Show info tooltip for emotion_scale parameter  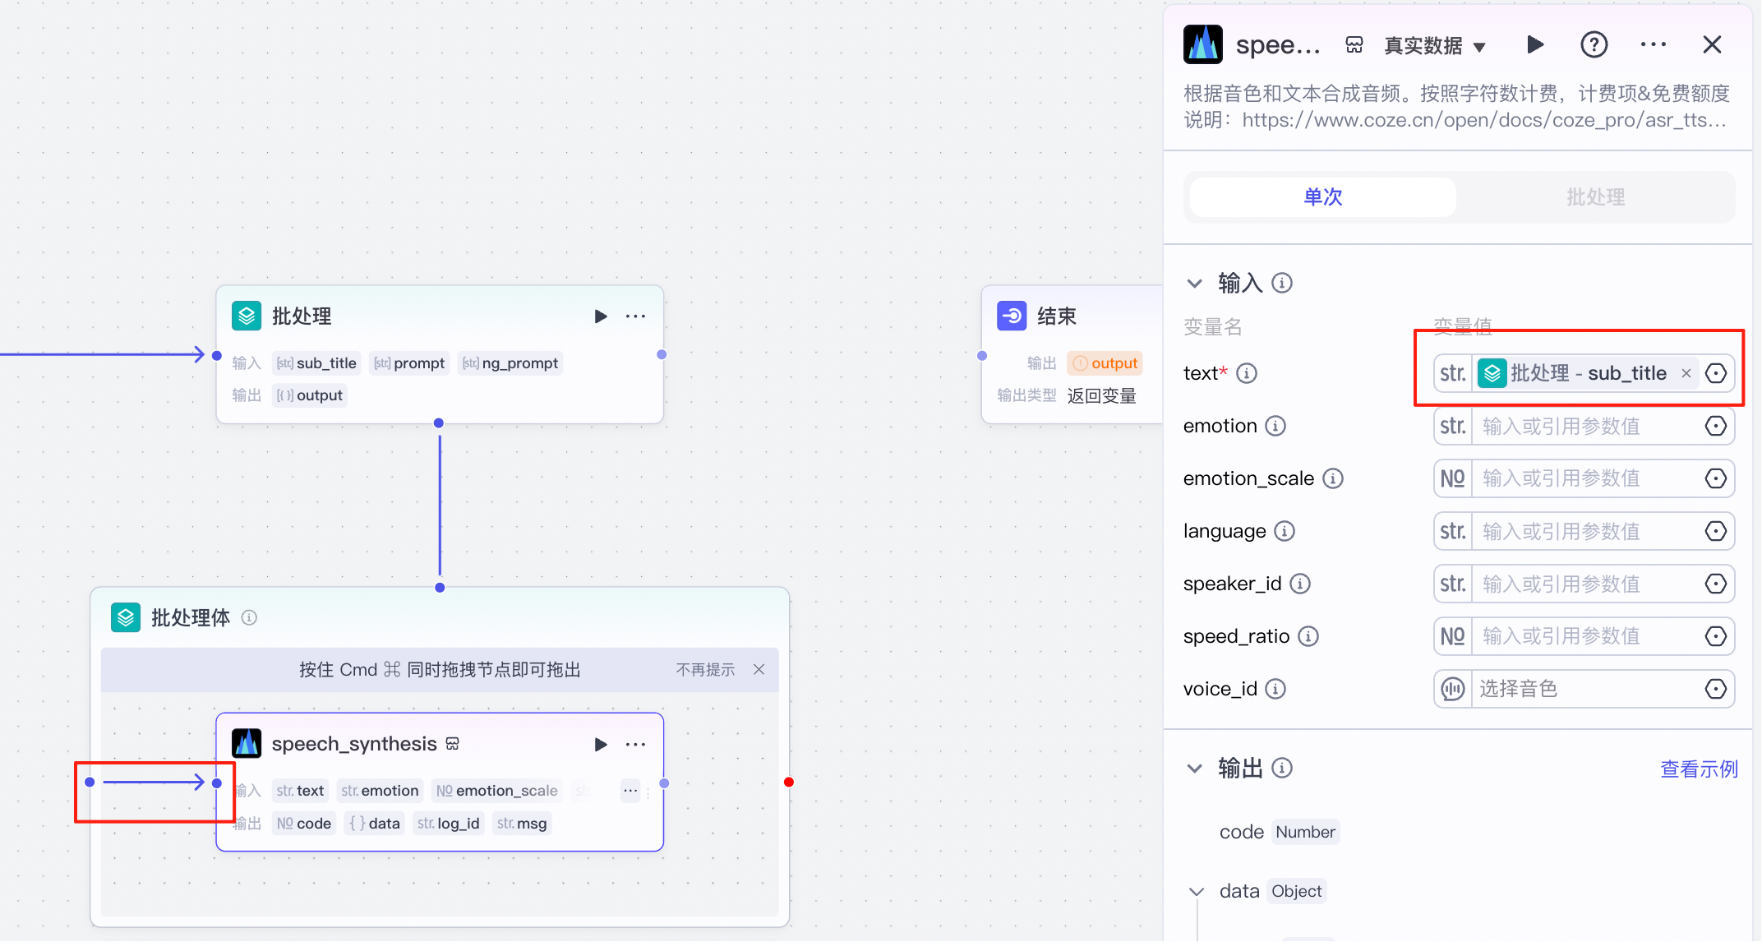1333,478
